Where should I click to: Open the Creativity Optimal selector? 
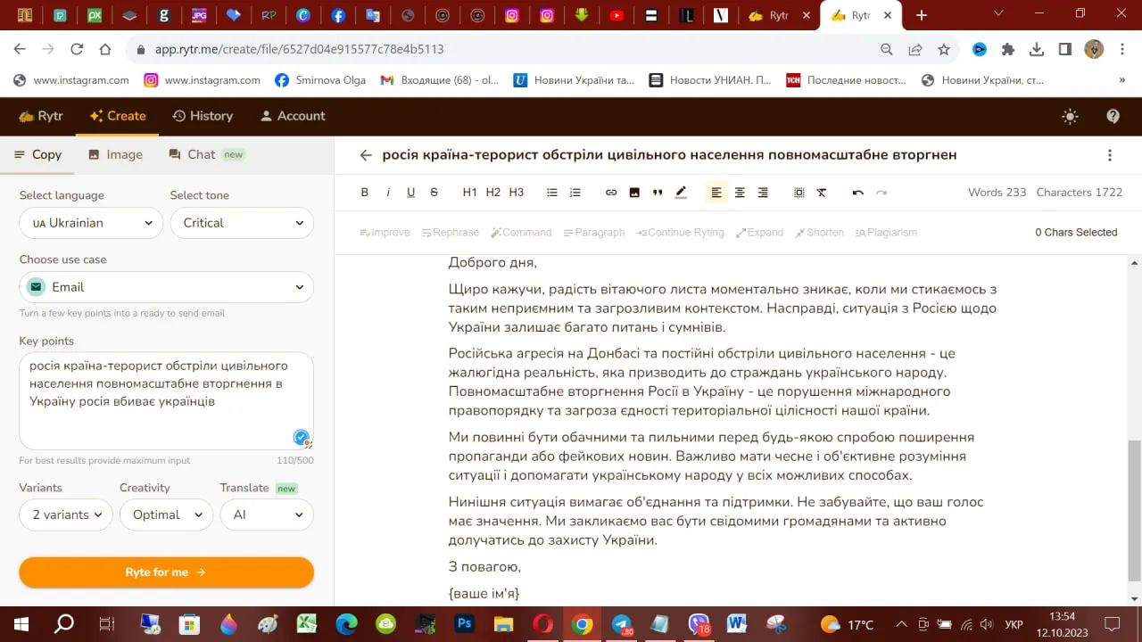coord(166,514)
